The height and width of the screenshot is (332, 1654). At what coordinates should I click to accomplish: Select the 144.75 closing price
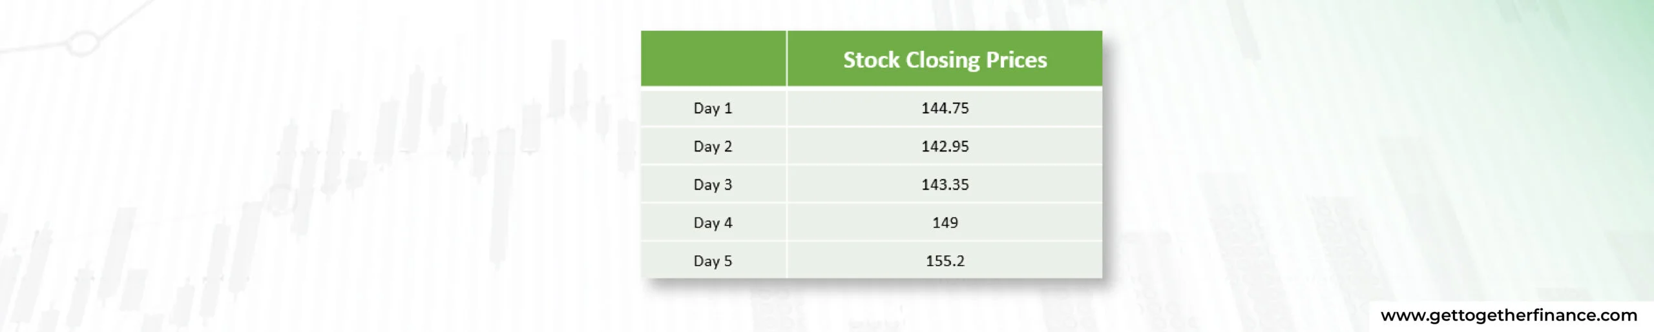[945, 108]
